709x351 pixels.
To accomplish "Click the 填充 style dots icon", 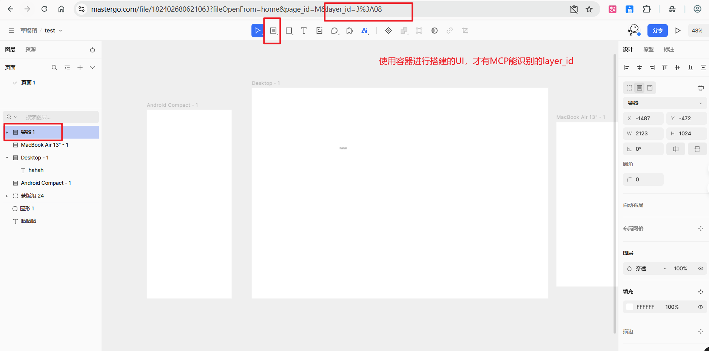I will click(x=701, y=292).
